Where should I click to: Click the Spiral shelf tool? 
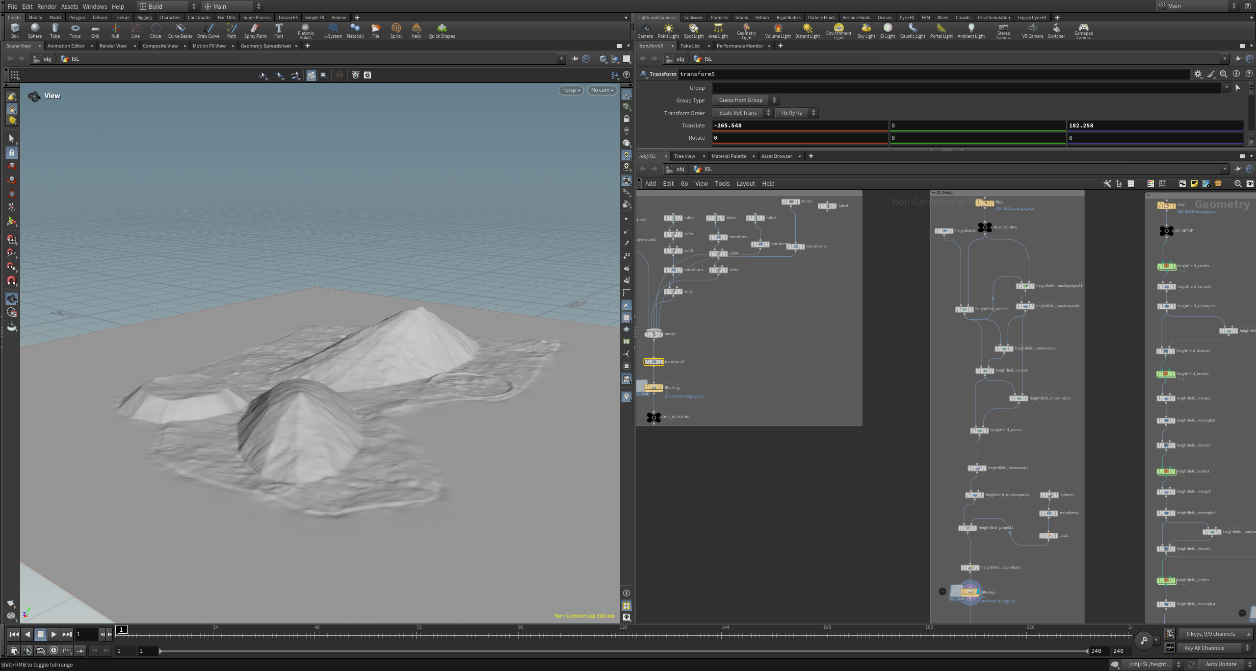tap(396, 30)
